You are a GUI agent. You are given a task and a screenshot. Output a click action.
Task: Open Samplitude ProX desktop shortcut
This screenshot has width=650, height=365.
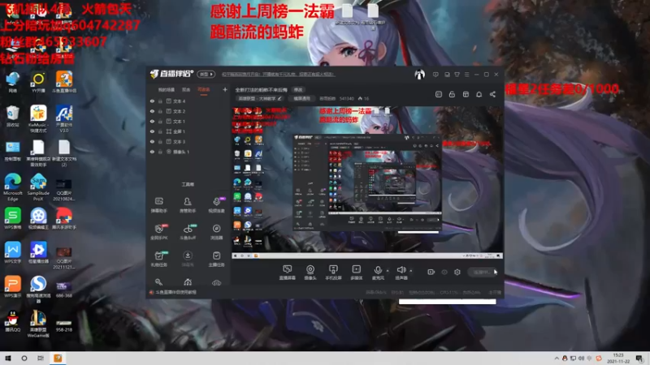coord(38,187)
